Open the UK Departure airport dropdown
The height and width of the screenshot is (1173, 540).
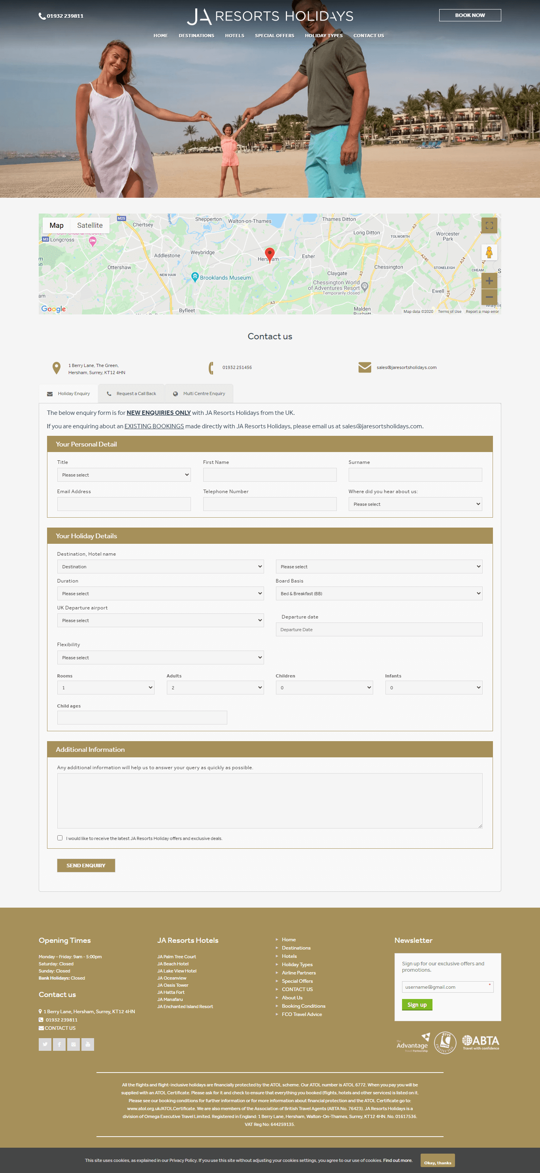pyautogui.click(x=160, y=620)
